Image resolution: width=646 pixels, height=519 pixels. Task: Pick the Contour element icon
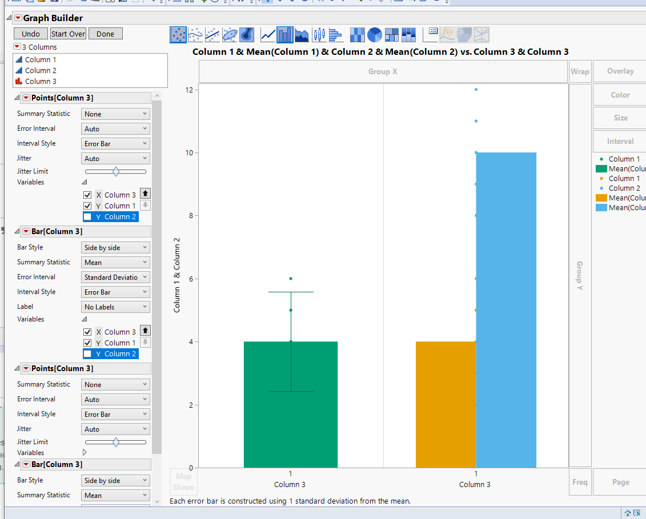(246, 34)
